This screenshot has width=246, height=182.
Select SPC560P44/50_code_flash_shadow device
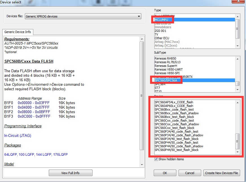[x=195, y=146]
